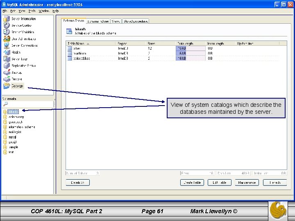Image resolution: width=295 pixels, height=221 pixels.
Task: Sort by the Engine column header
Action: pyautogui.click(x=130, y=43)
